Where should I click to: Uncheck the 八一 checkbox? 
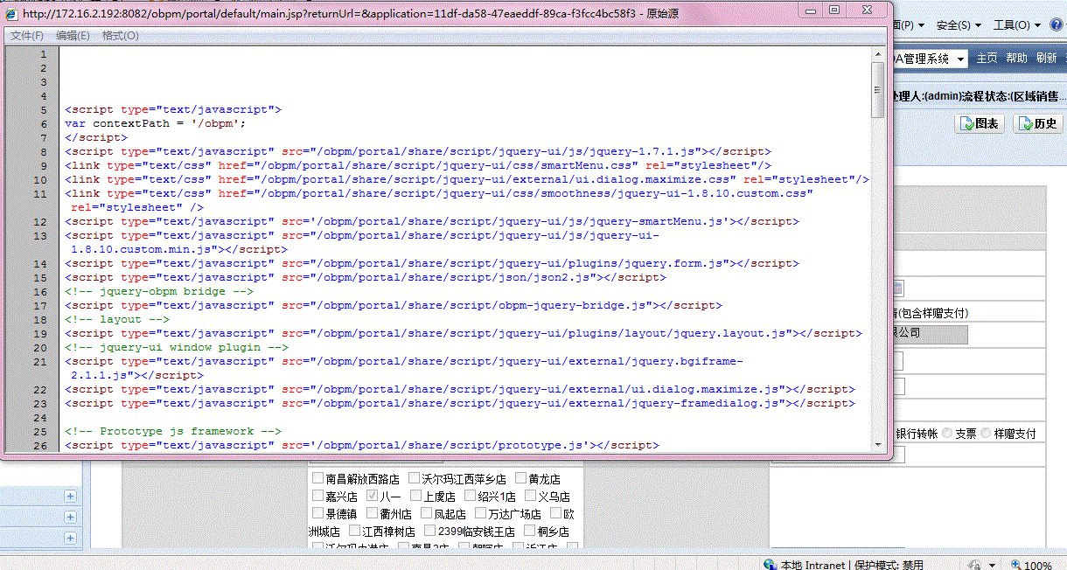[x=373, y=496]
